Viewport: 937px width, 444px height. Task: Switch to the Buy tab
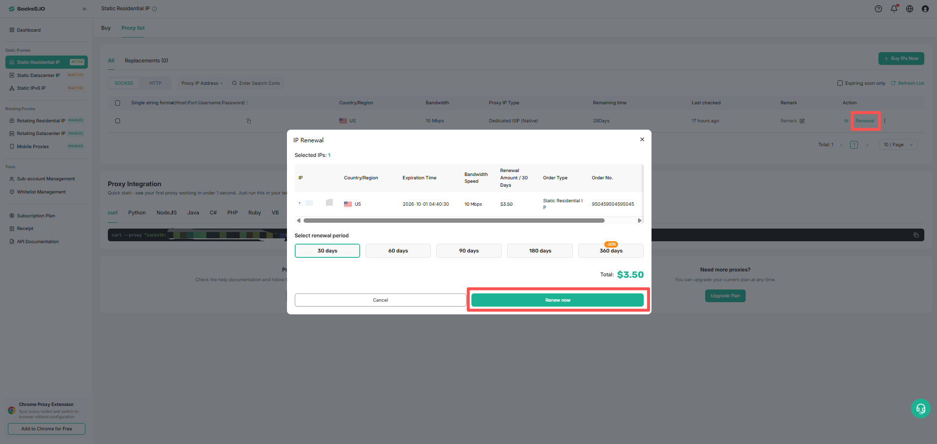(x=106, y=28)
